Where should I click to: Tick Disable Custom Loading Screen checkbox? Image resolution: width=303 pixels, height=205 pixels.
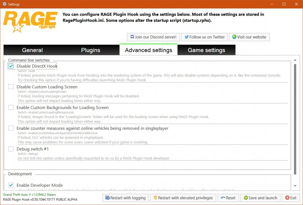(11, 87)
